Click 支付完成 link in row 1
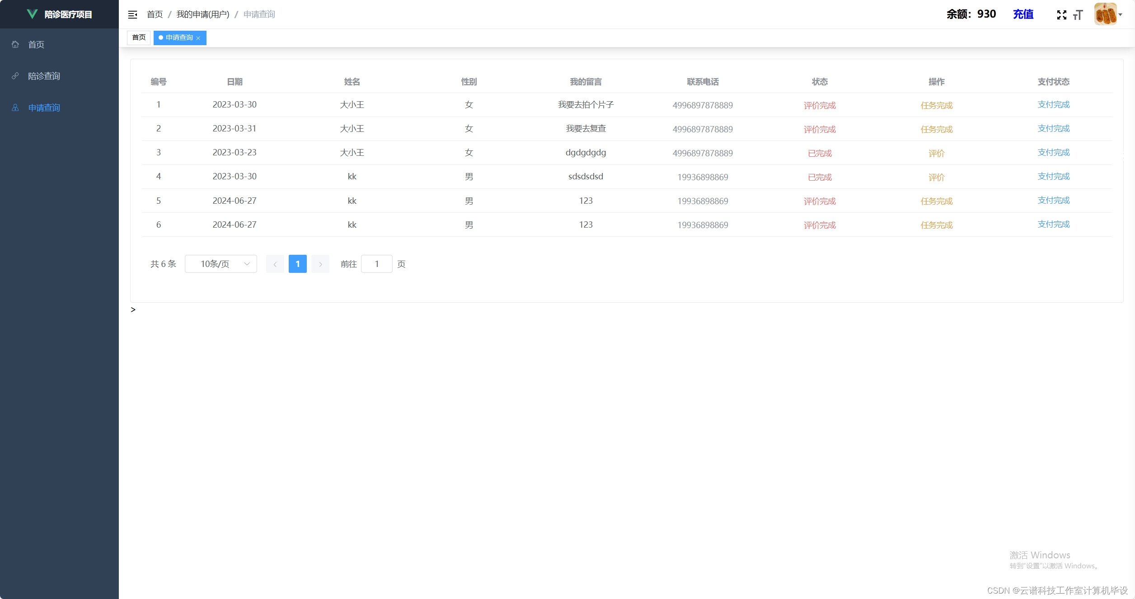This screenshot has height=599, width=1135. [x=1053, y=105]
